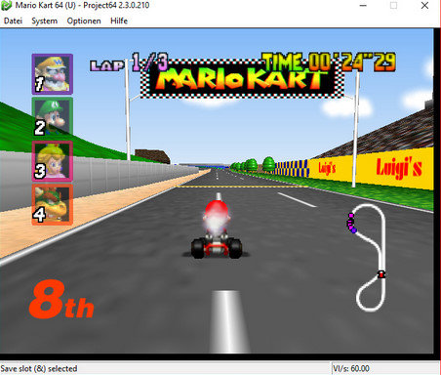Minimize the Project64 window
This screenshot has height=375, width=441.
[x=363, y=6]
